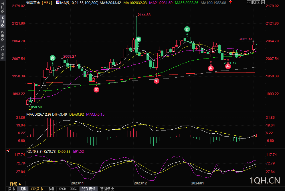The image size is (285, 191).
Task: Click the 另存模板 button
Action: point(88,189)
